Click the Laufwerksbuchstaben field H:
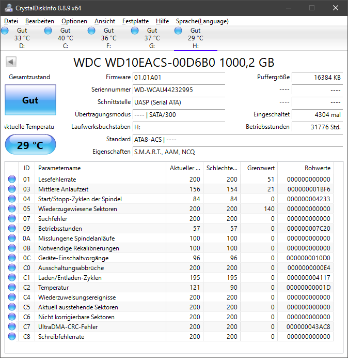Image resolution: width=348 pixels, height=358 pixels. tap(179, 127)
